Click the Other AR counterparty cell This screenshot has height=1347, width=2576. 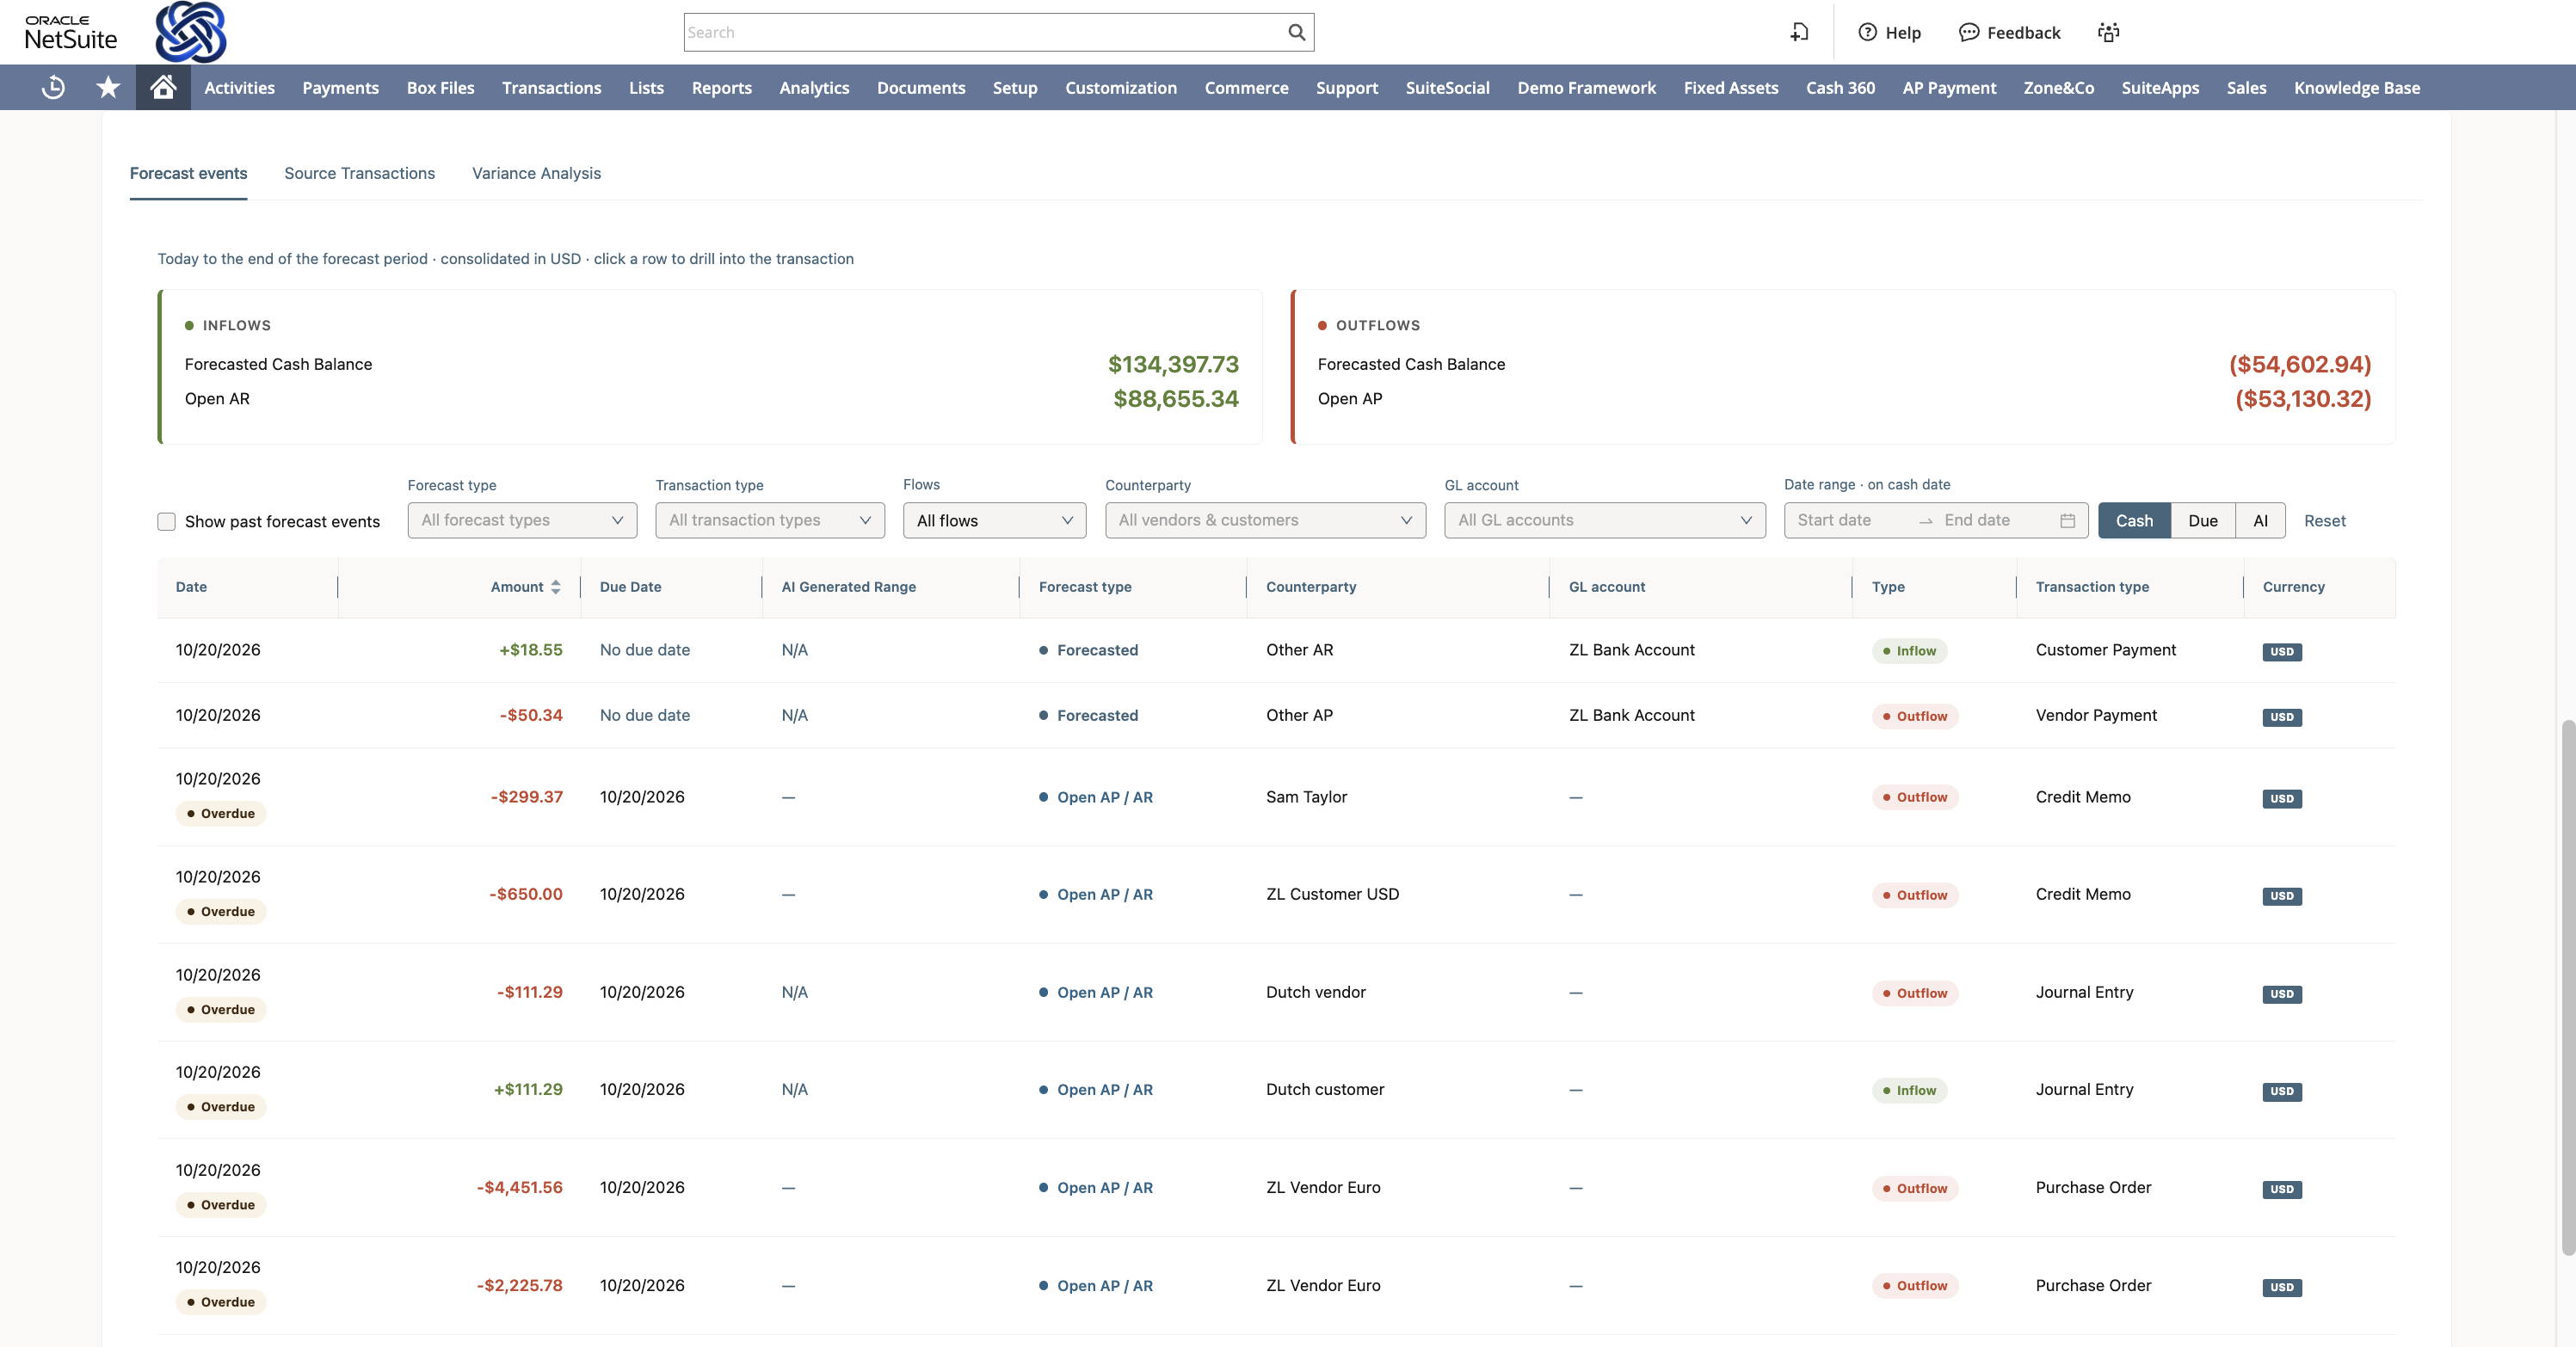pyautogui.click(x=1299, y=650)
